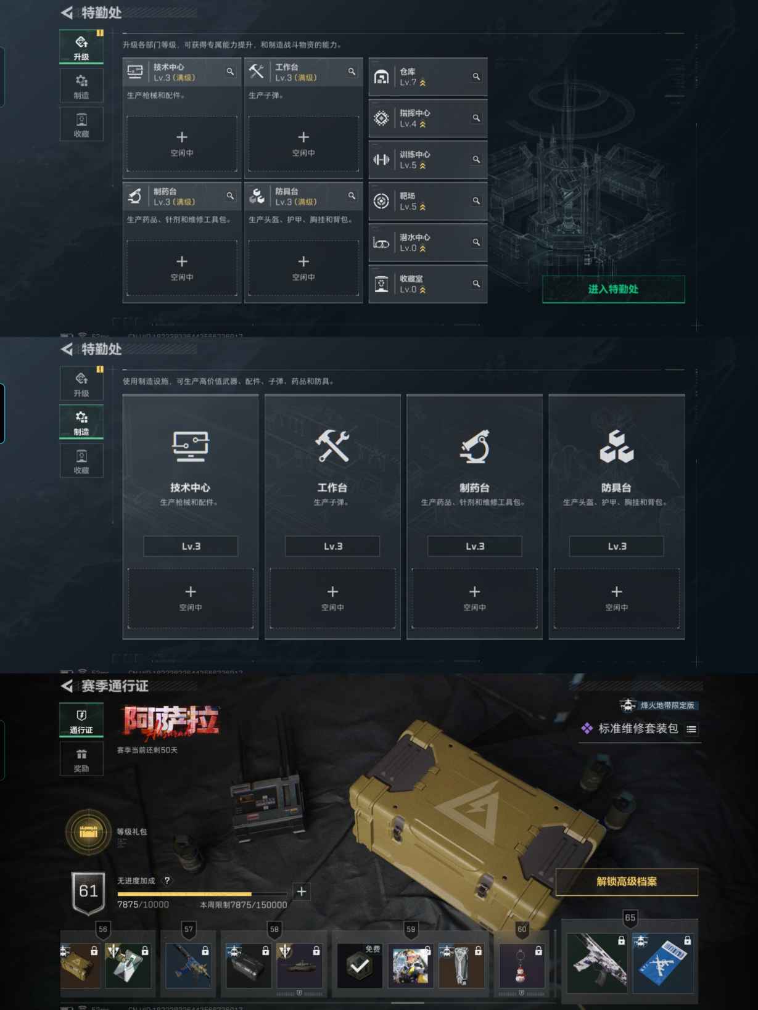Click 解锁高级档案 button
The width and height of the screenshot is (758, 1010).
tap(627, 882)
